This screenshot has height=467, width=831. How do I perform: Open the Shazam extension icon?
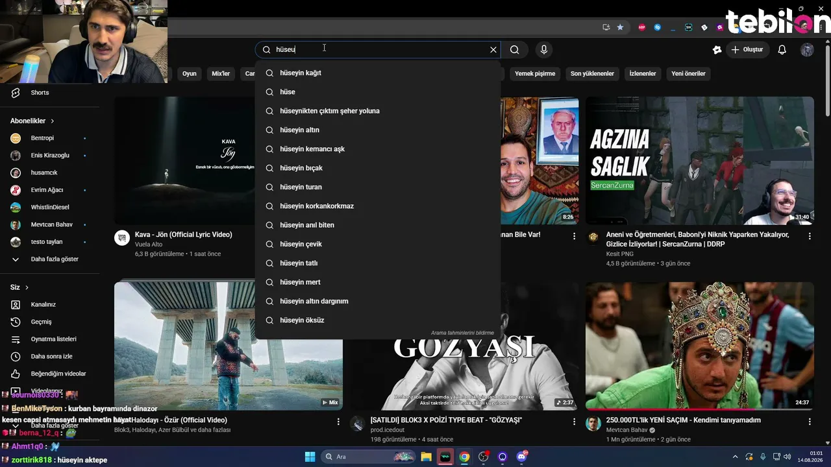click(x=658, y=27)
